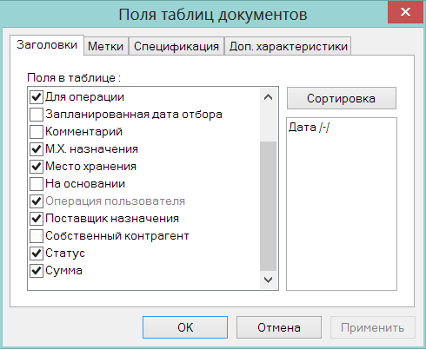
Task: Enable the На основании checkbox
Action: [x=37, y=184]
